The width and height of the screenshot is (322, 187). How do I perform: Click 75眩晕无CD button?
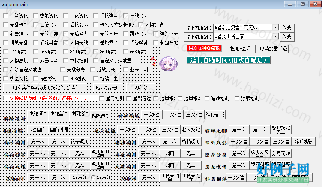(x=191, y=177)
